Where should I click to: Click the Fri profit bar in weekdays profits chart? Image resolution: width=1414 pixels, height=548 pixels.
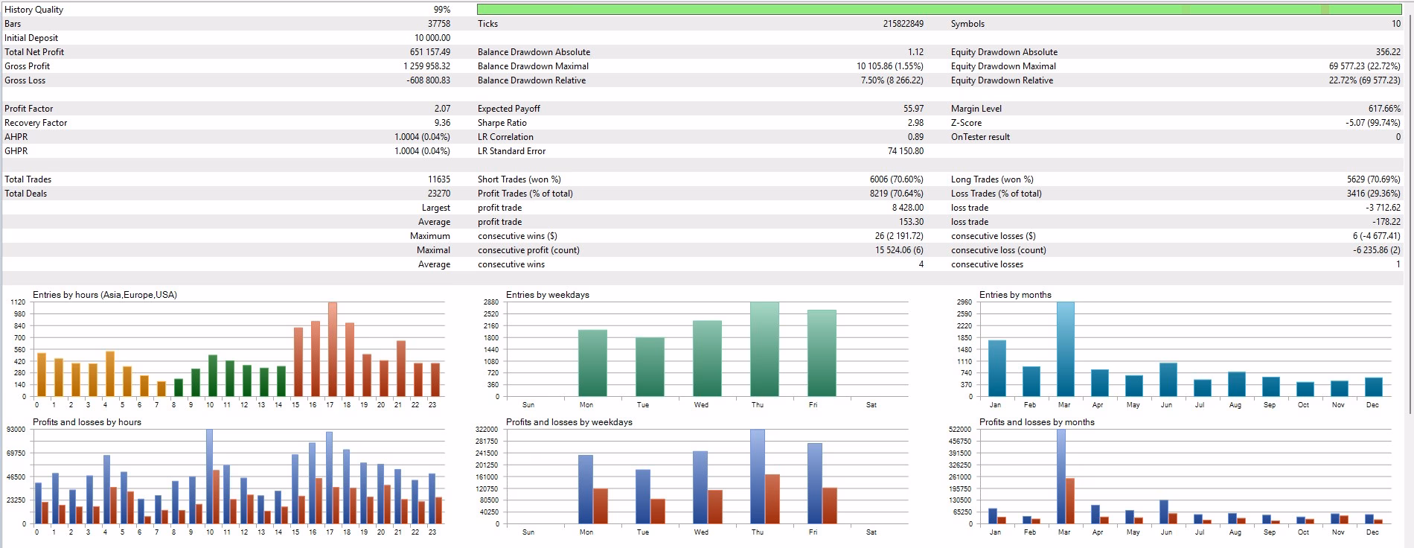point(815,484)
